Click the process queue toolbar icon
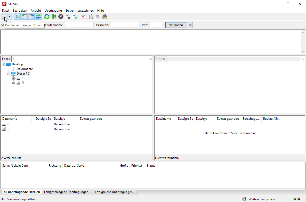Screen dimensions: 306x202 click(x=54, y=17)
